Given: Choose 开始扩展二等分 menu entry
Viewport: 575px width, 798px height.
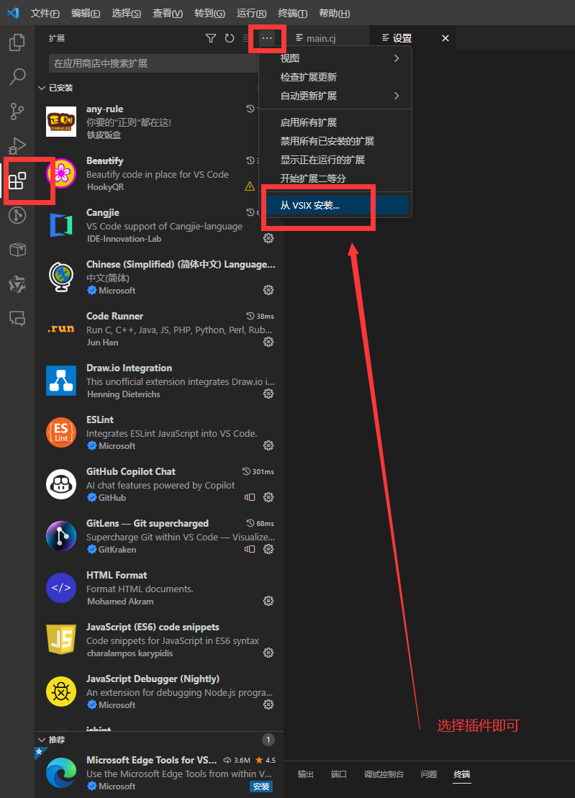Looking at the screenshot, I should [x=336, y=178].
